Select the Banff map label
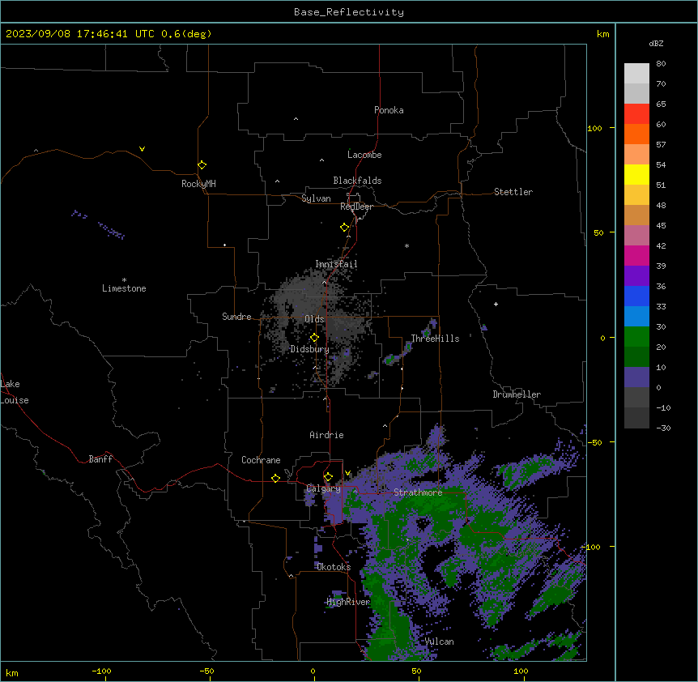Viewport: 698px width, 682px height. click(x=100, y=459)
